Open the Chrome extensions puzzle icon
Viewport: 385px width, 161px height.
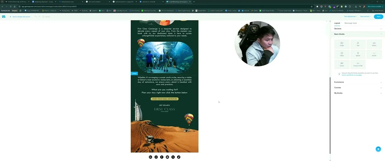pyautogui.click(x=350, y=6)
